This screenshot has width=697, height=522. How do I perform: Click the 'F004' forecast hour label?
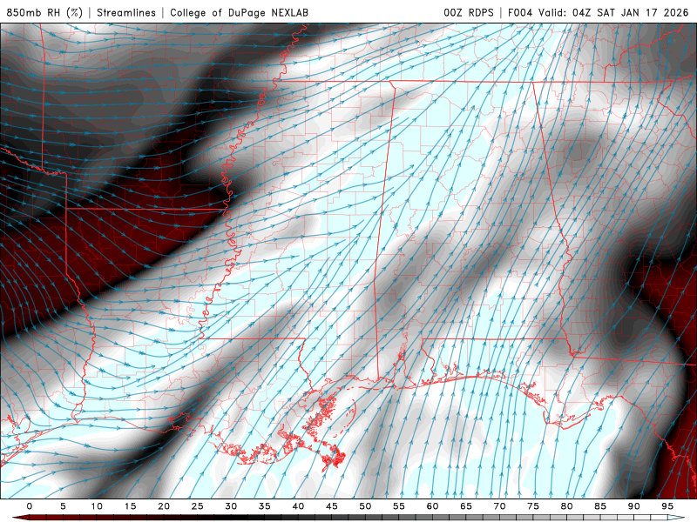tap(519, 12)
